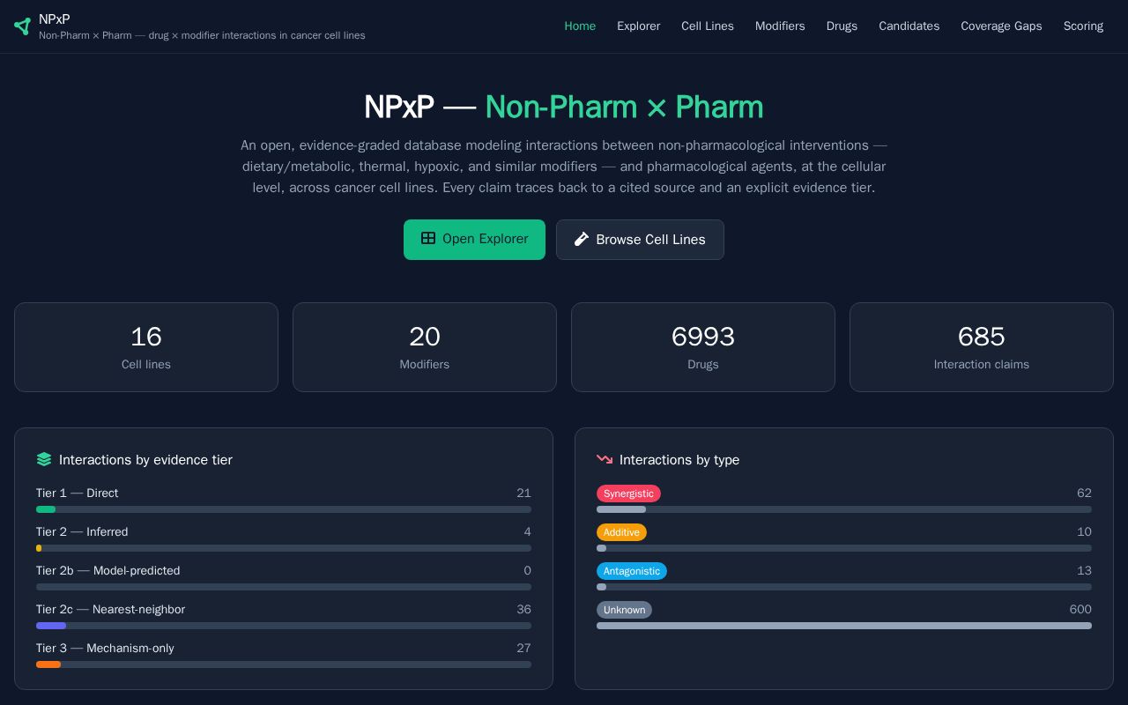The width and height of the screenshot is (1128, 705).
Task: Click the Tier 2c count value 36
Action: [x=523, y=610]
